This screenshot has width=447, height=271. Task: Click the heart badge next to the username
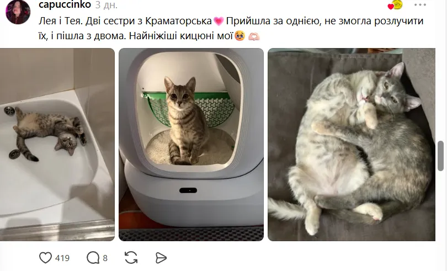391,7
